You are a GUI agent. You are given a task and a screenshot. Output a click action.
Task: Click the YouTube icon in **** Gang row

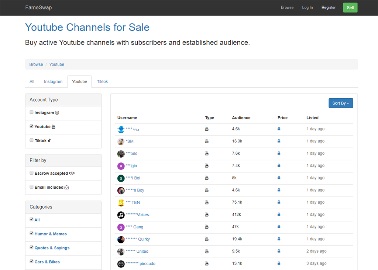207,227
